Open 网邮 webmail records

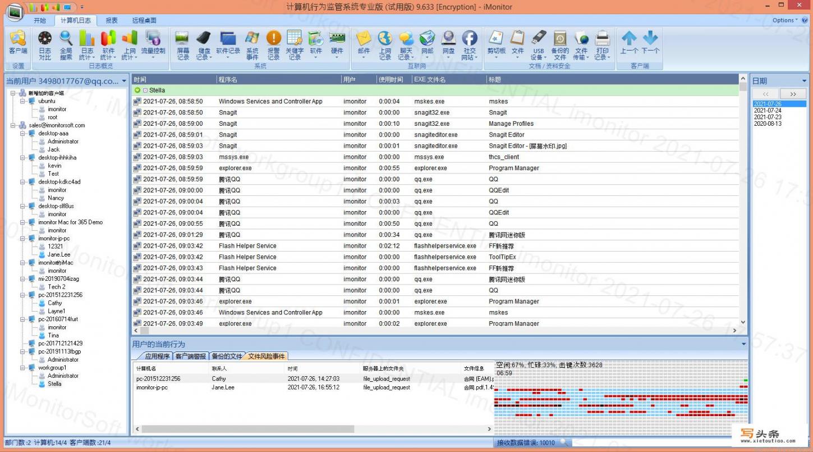click(x=428, y=44)
